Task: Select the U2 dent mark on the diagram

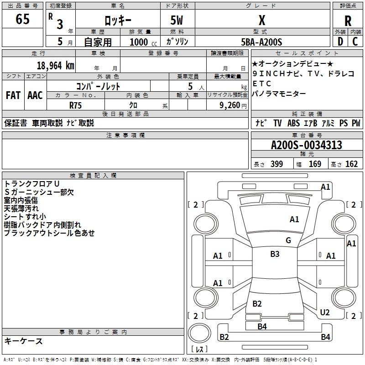Action: [x=325, y=312]
